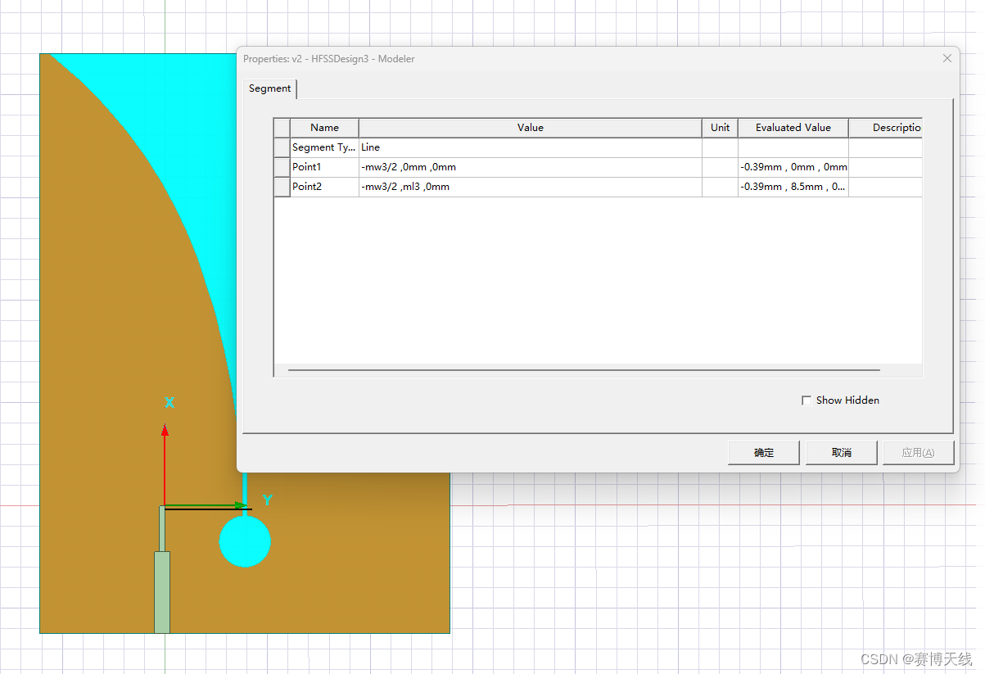Click the Segment Type name cell

click(x=324, y=147)
